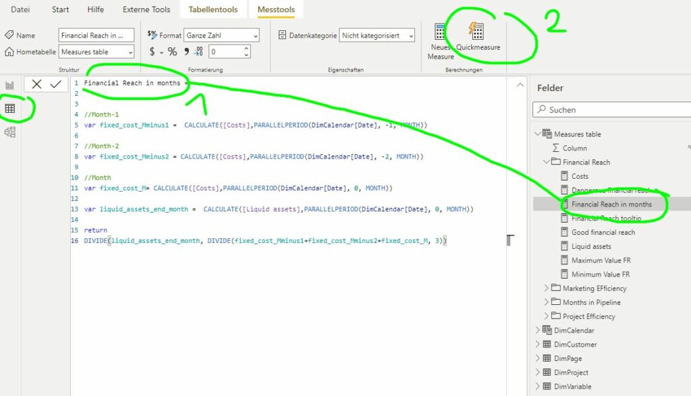Open the Ganze Zahl format dropdown

point(256,36)
